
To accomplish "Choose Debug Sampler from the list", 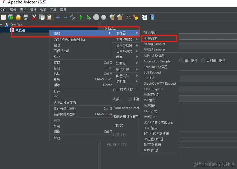I will pos(159,44).
